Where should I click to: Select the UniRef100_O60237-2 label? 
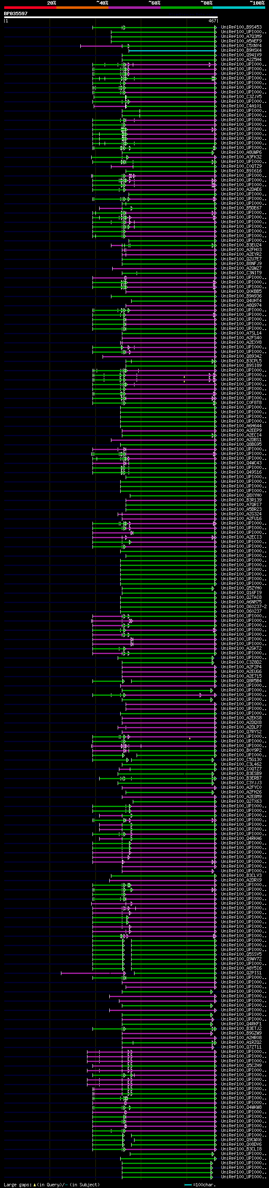[x=244, y=607]
